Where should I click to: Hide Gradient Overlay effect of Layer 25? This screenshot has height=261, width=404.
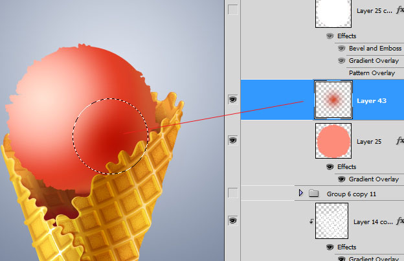(x=341, y=179)
